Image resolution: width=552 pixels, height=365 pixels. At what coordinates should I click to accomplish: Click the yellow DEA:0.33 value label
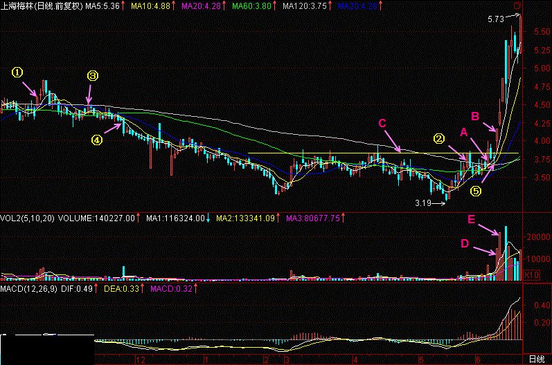coord(163,287)
